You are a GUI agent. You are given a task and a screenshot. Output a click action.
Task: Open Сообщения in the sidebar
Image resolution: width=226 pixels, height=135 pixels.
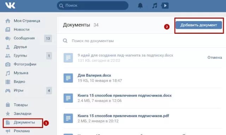pyautogui.click(x=24, y=38)
